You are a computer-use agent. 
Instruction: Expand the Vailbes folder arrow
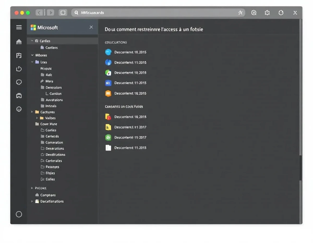pos(37,118)
